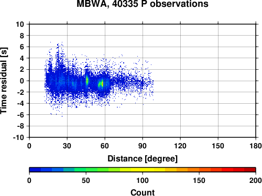Screen dimensions: 262x196
Task: Click the dense hotspot near 58 degrees distance
Action: pos(101,84)
